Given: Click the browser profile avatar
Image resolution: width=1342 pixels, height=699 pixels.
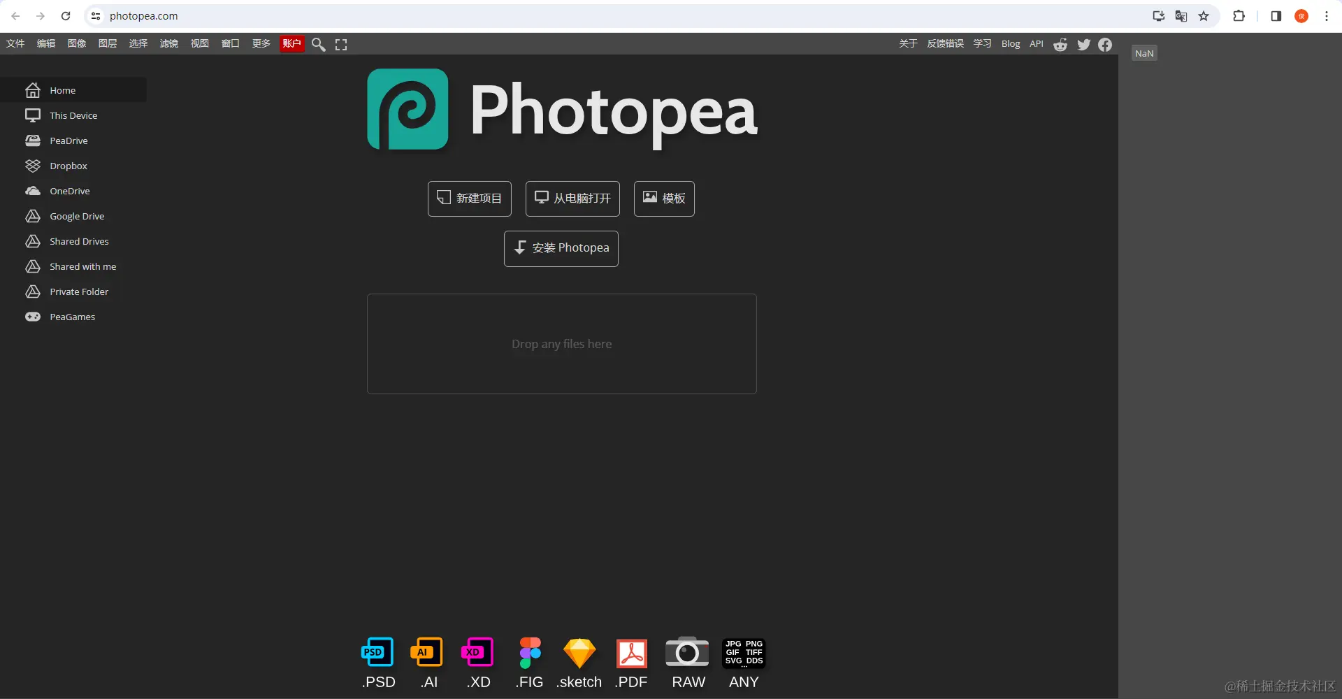Looking at the screenshot, I should pyautogui.click(x=1301, y=16).
